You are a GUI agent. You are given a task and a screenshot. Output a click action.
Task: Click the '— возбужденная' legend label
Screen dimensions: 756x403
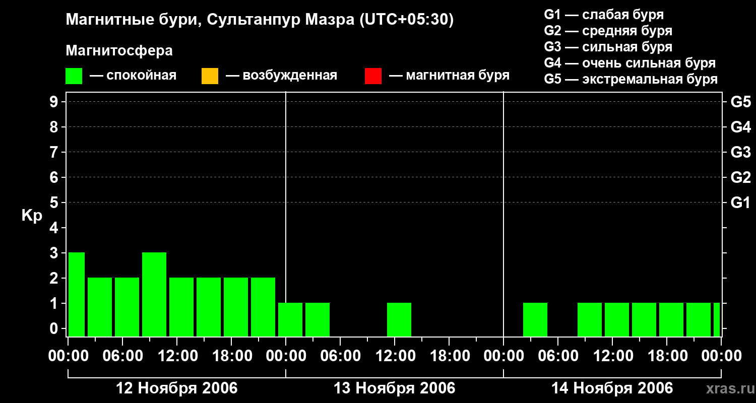tap(281, 76)
